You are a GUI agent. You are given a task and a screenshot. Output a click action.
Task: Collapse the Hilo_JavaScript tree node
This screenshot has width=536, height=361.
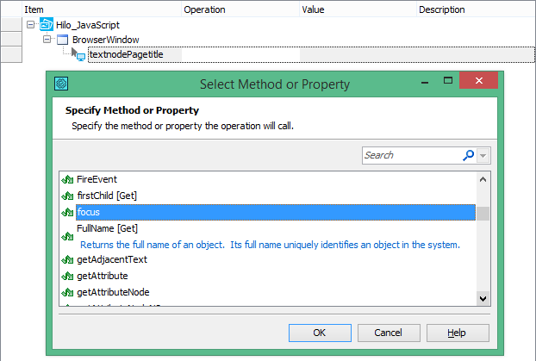click(31, 24)
